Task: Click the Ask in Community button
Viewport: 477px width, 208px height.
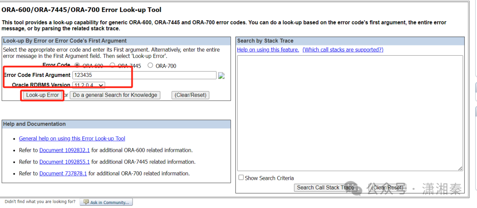Action: [106, 202]
